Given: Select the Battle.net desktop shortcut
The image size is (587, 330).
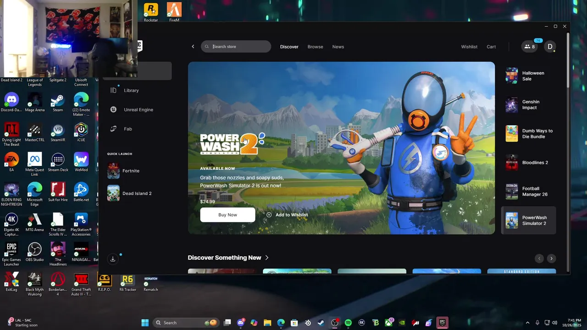Looking at the screenshot, I should [x=81, y=192].
